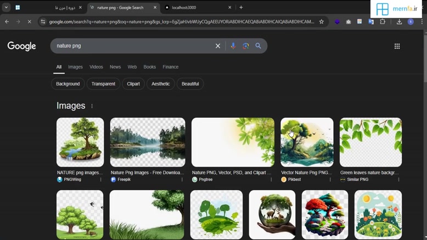Viewport: 427px width, 240px height.
Task: Switch to the localhost:3000 browser tab
Action: (198, 8)
